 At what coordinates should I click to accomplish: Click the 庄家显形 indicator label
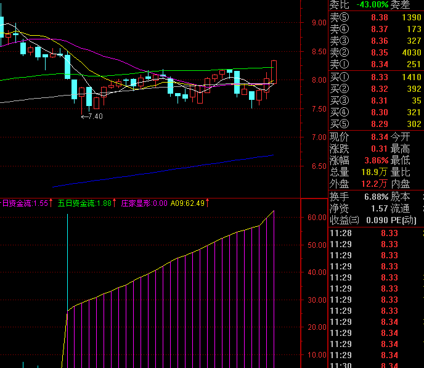coord(144,203)
